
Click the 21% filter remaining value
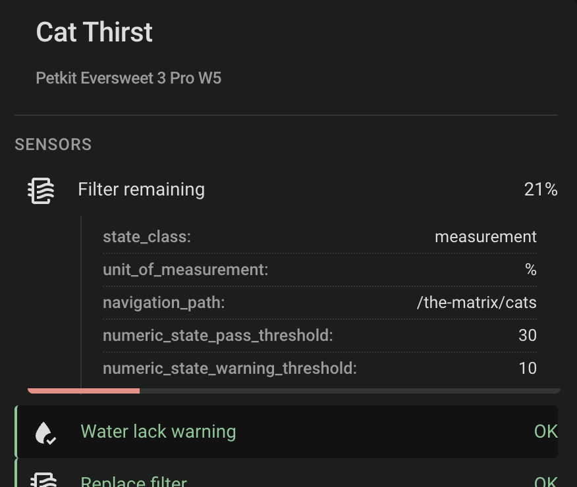point(541,190)
